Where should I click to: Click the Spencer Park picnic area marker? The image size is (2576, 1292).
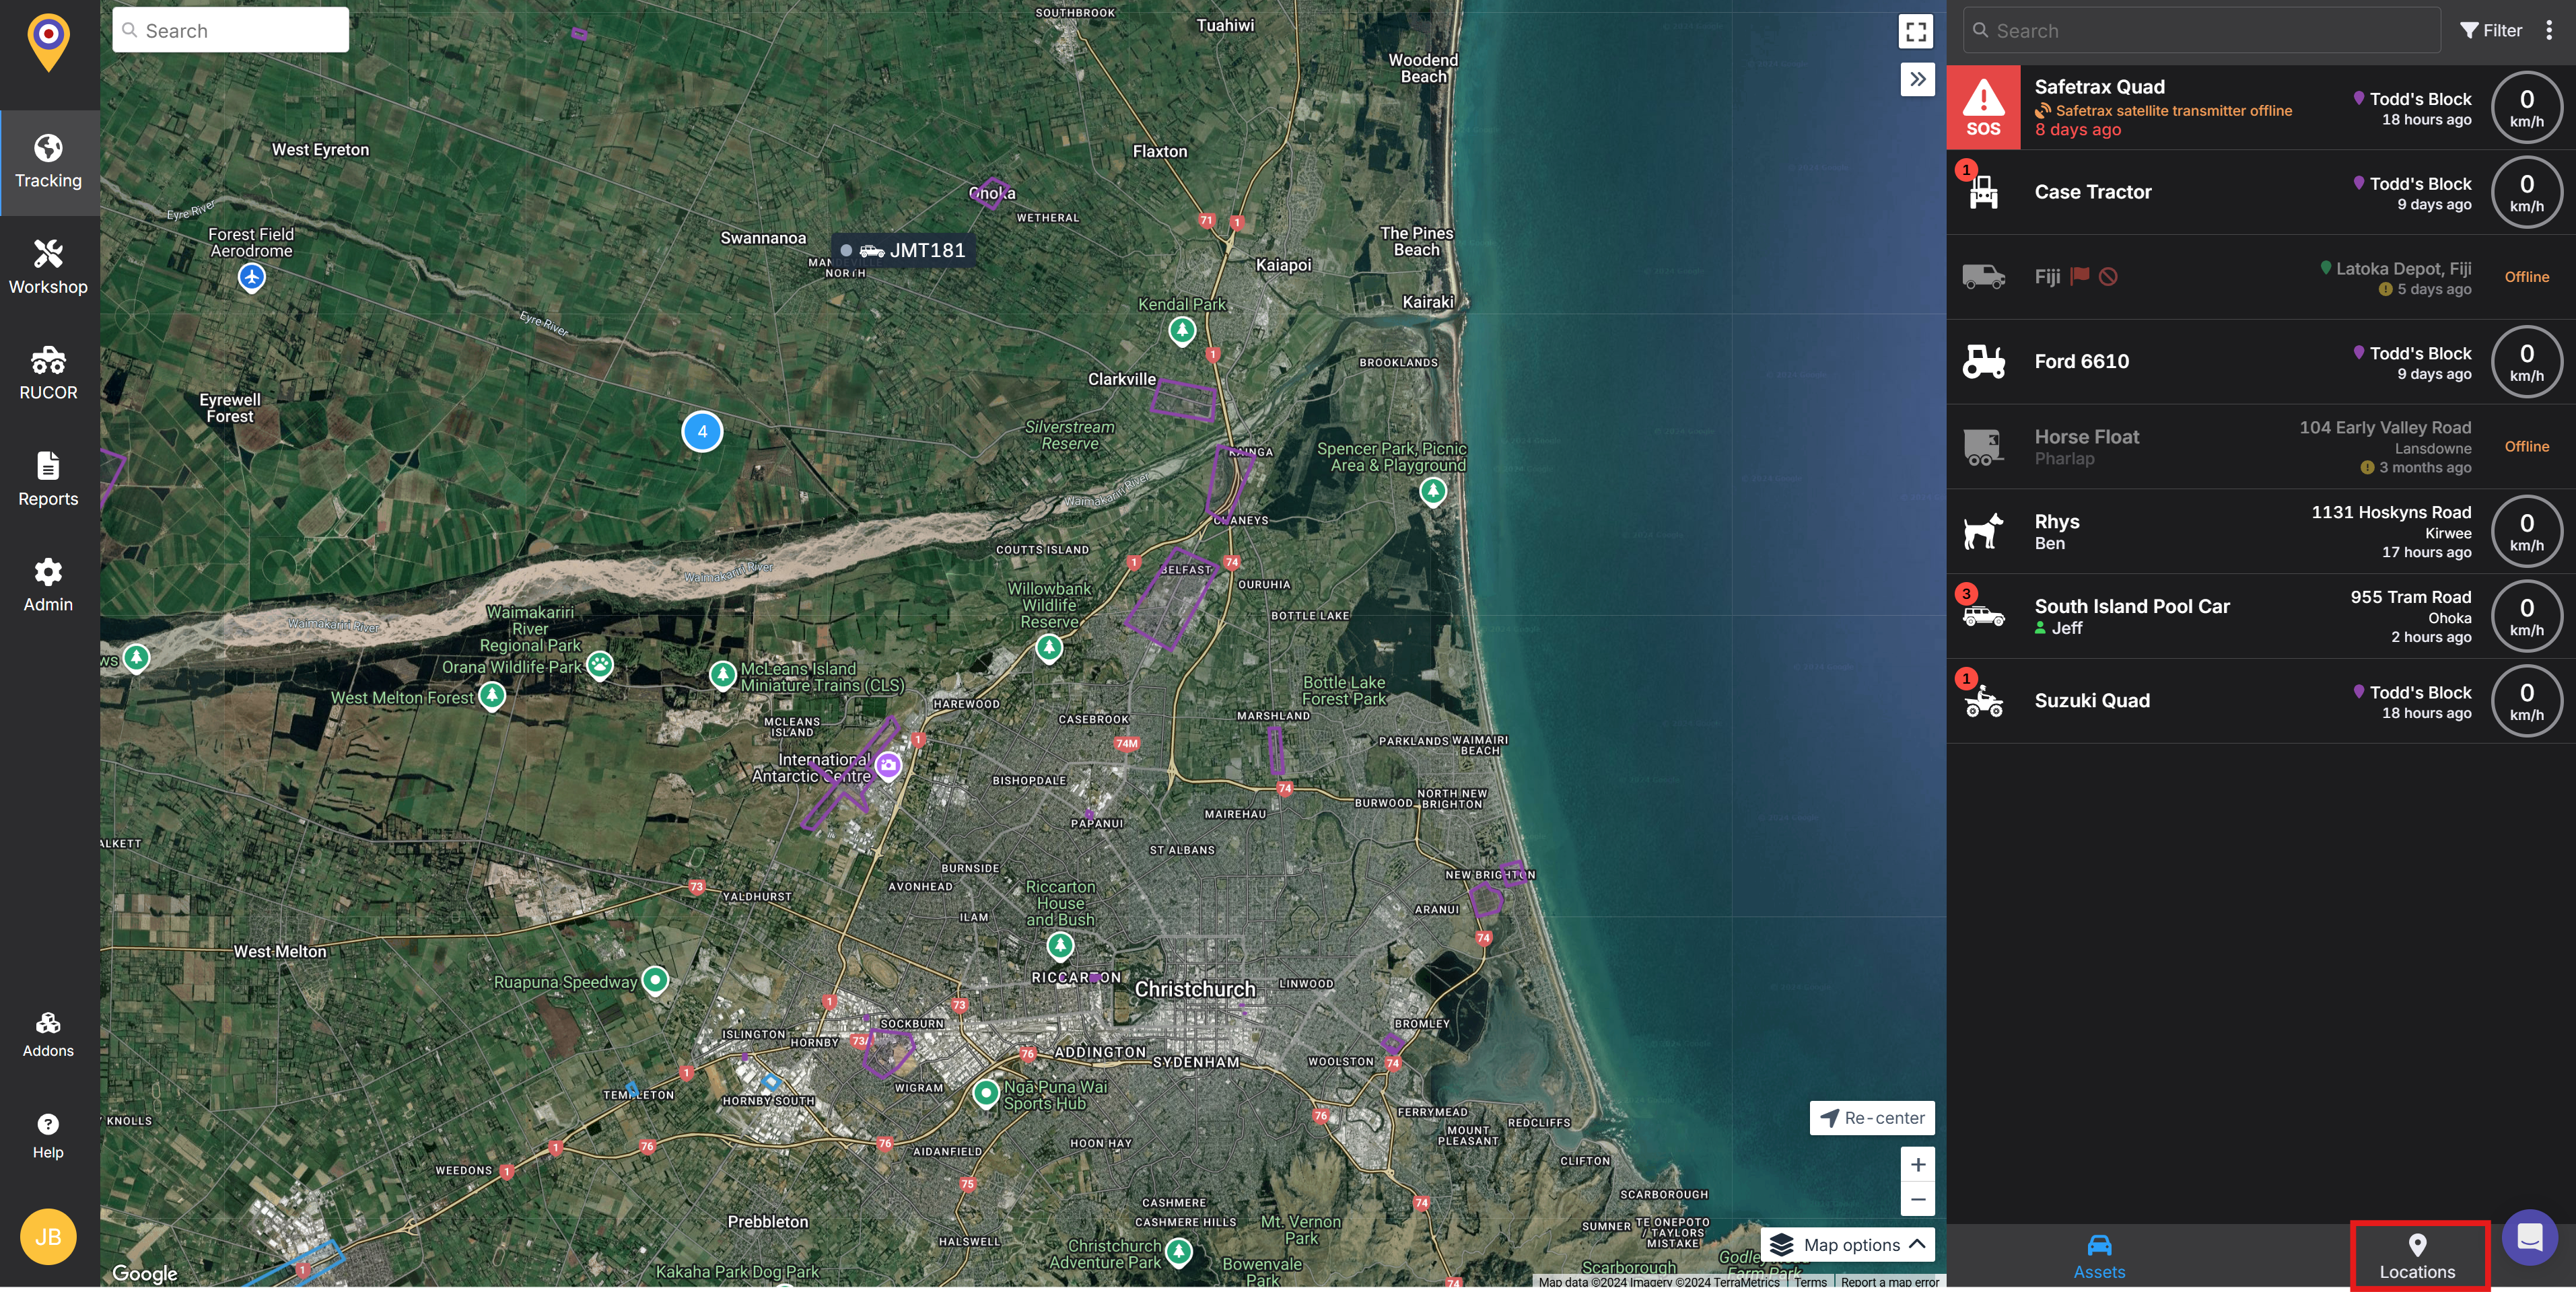(x=1433, y=492)
